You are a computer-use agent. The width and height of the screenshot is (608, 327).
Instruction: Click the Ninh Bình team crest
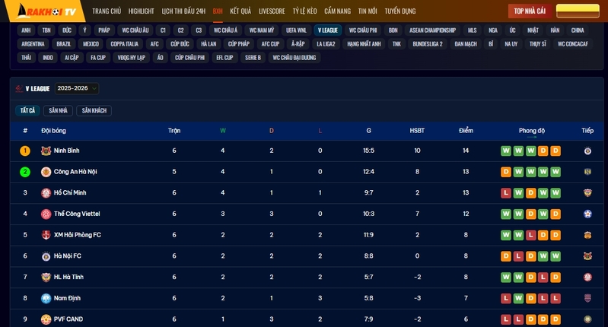click(46, 151)
